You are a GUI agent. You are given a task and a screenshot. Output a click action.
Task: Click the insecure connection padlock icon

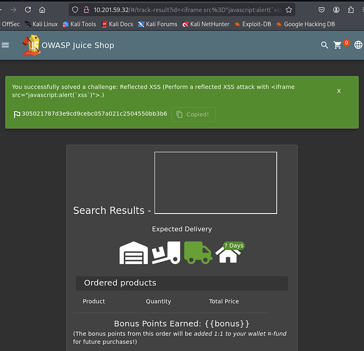pos(86,10)
